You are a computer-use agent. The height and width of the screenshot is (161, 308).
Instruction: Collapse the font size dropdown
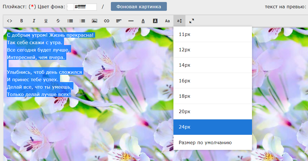(179, 21)
